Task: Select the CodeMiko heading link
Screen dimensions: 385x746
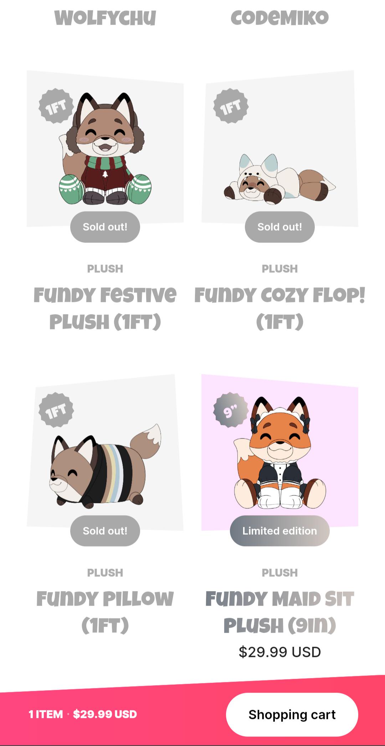Action: pyautogui.click(x=280, y=18)
